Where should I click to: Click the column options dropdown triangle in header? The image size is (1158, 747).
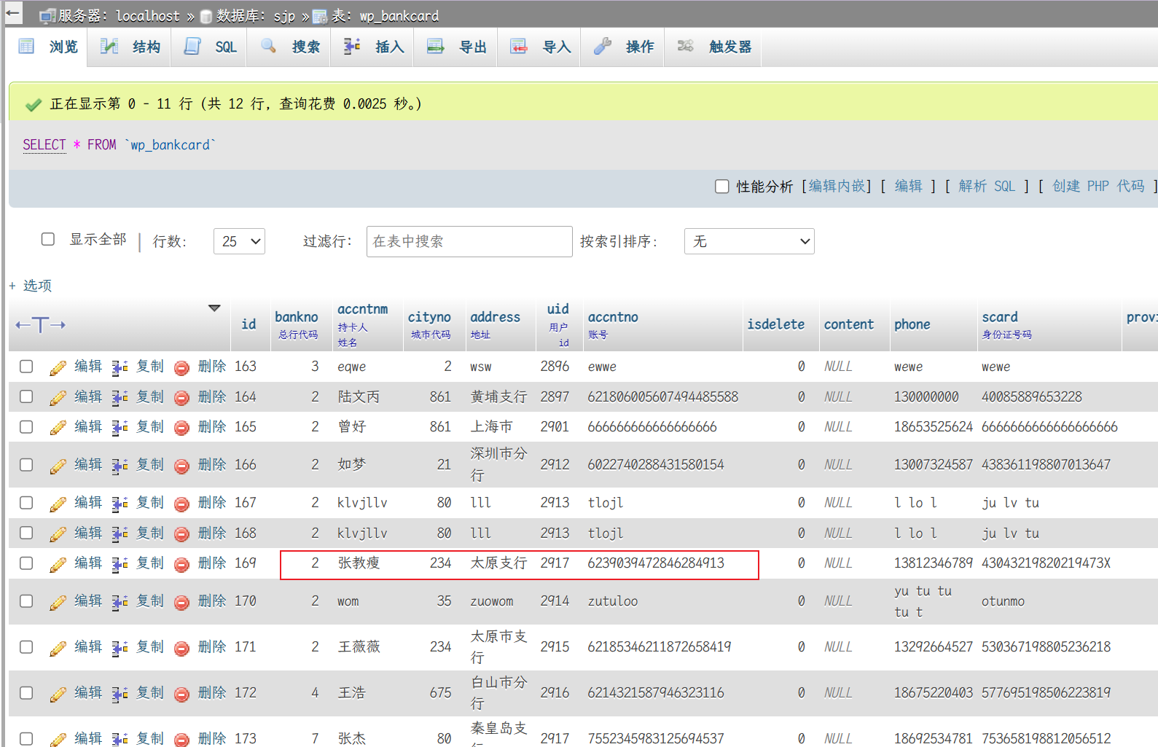(214, 308)
